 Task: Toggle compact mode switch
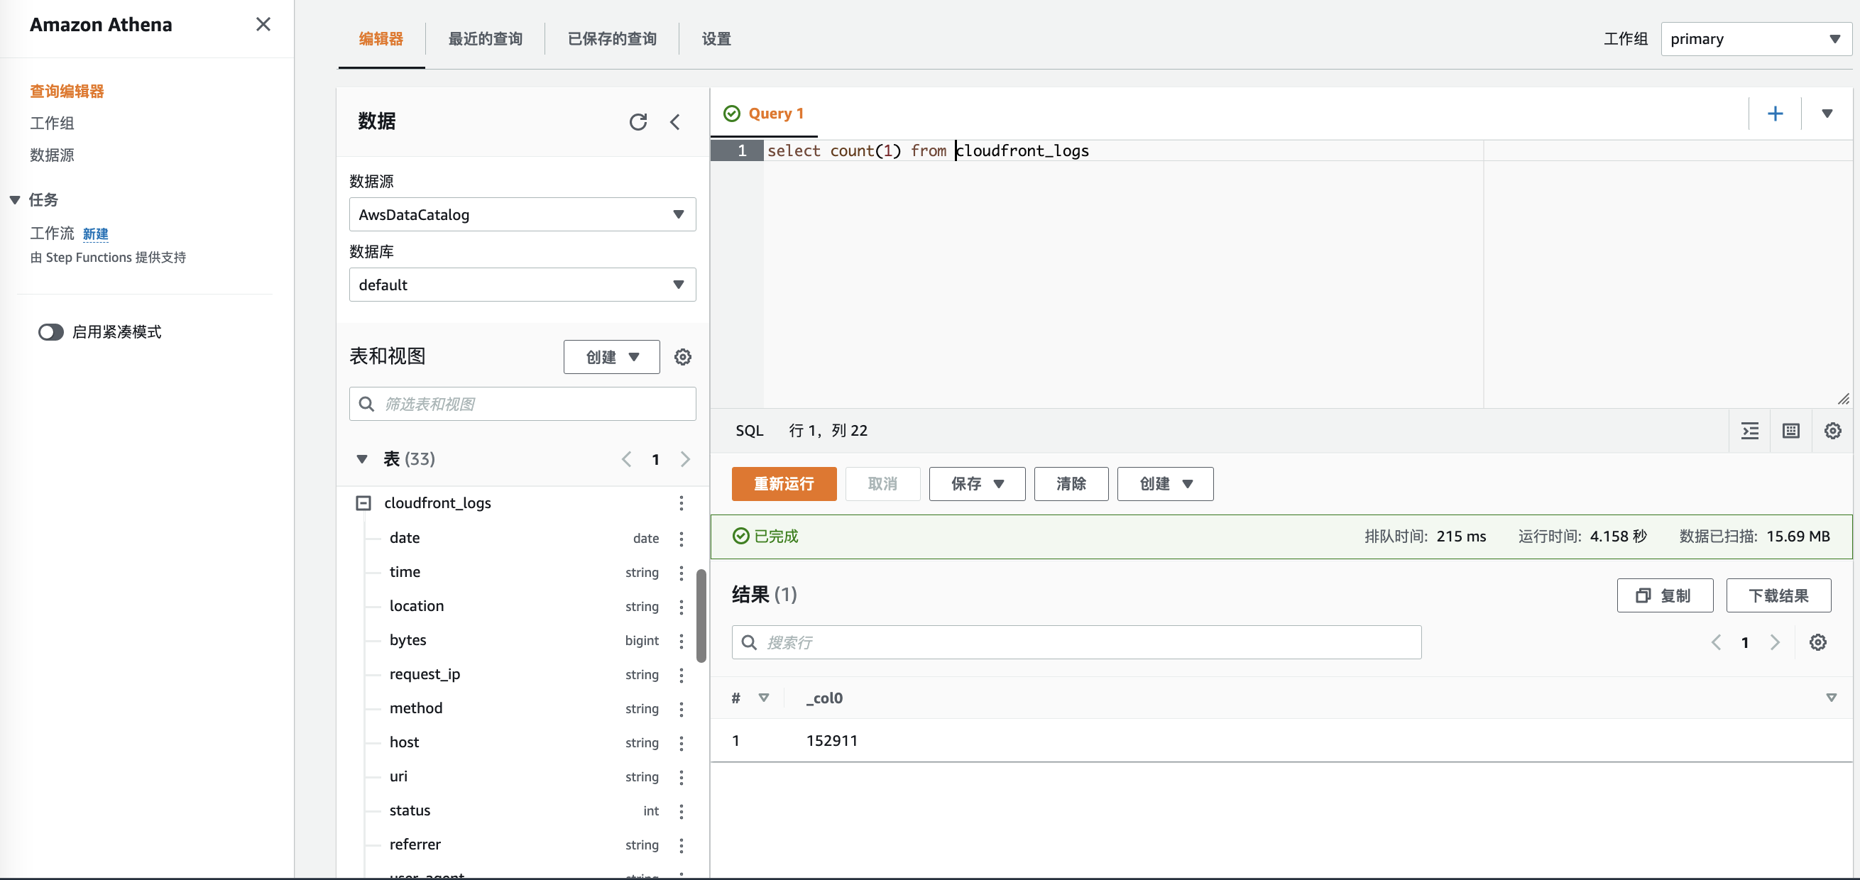(x=50, y=332)
